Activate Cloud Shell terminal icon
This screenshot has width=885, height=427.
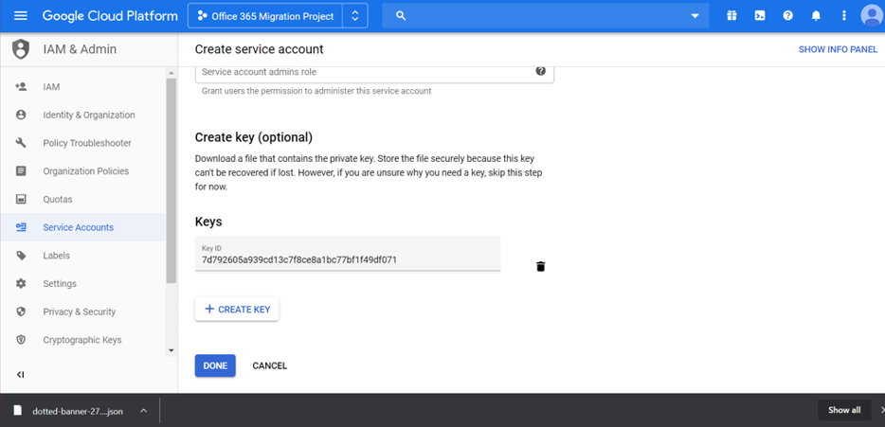click(760, 16)
